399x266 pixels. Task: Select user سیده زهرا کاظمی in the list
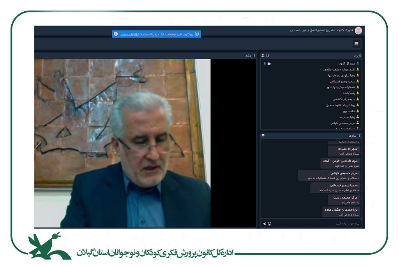338,99
